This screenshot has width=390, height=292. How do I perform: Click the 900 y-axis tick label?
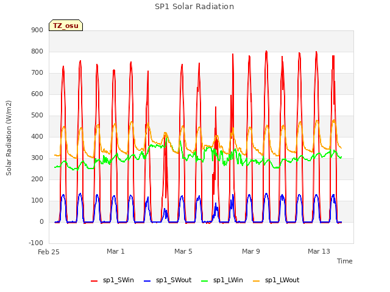(37, 30)
